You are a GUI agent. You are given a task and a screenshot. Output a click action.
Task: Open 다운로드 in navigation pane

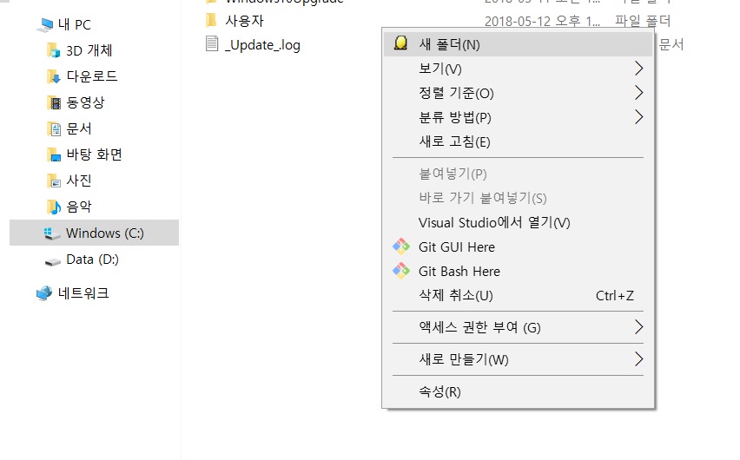coord(92,76)
